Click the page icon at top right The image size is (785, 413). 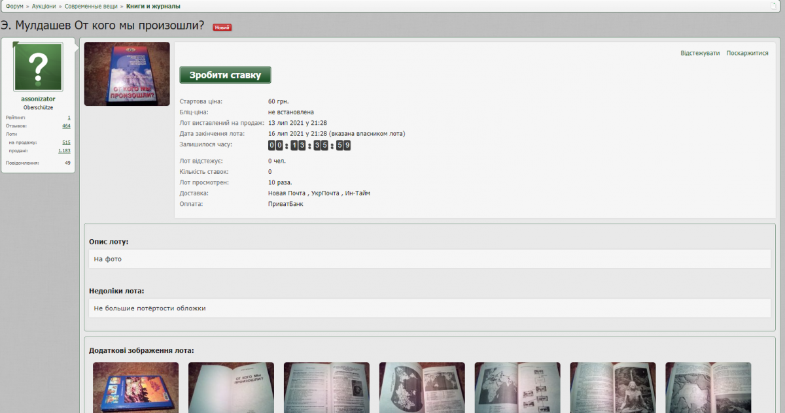tap(773, 6)
